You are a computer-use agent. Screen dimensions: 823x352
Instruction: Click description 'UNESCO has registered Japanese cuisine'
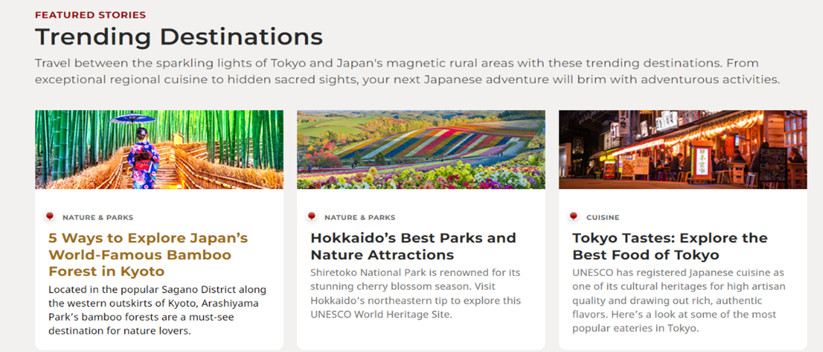(x=678, y=300)
